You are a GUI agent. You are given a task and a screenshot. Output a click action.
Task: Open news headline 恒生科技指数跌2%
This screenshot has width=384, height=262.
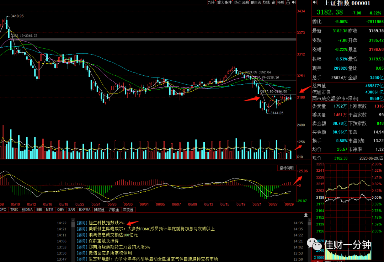point(106,223)
